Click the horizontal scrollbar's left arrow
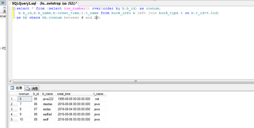The width and height of the screenshot is (254, 128). (x=10, y=81)
